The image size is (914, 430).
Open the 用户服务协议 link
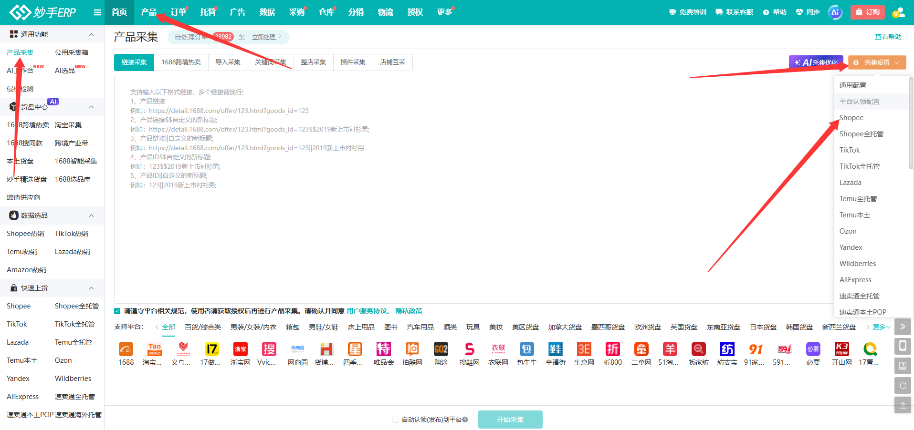pos(367,311)
